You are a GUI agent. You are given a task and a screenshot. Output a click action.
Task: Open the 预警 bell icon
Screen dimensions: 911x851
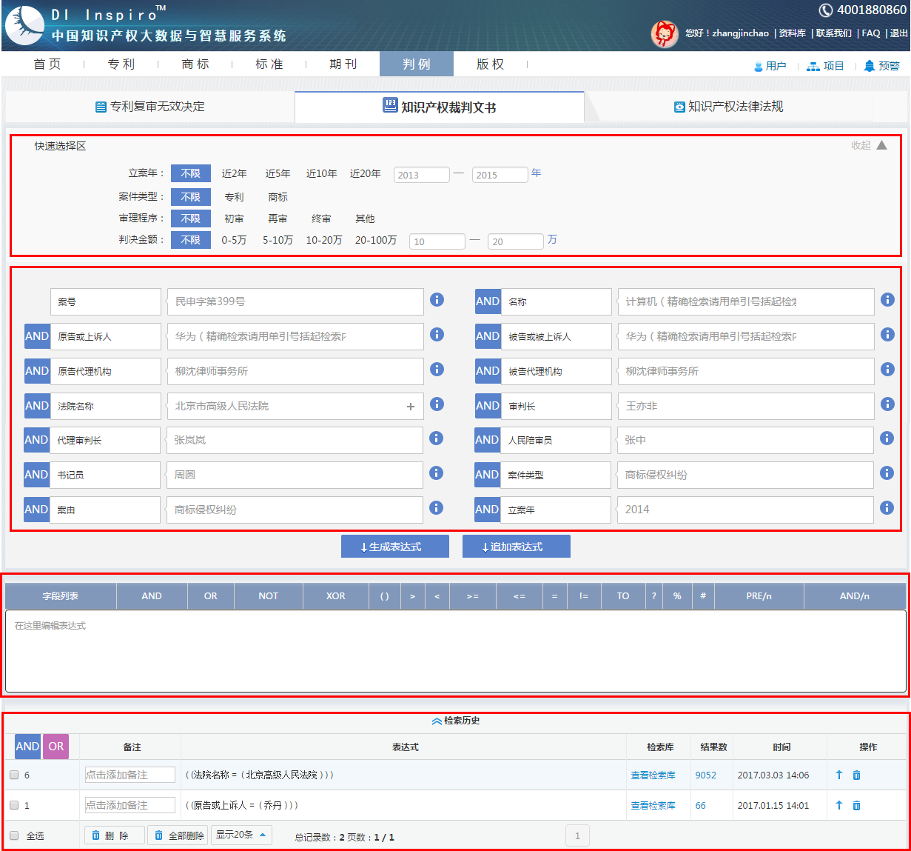coord(870,66)
